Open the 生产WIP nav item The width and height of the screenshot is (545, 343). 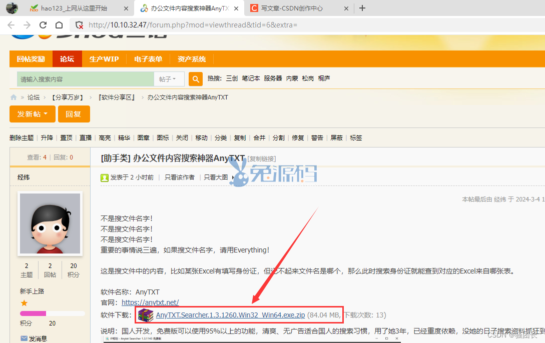[x=104, y=59]
